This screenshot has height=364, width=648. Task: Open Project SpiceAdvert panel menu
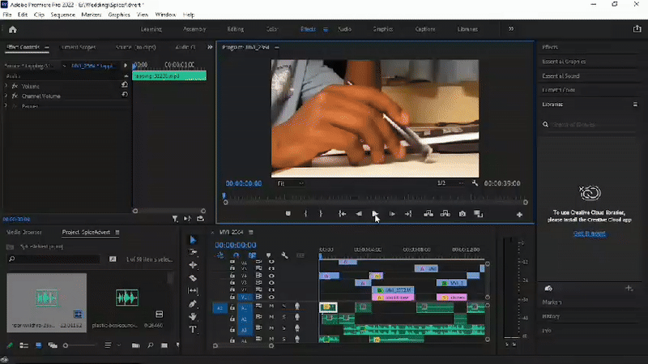117,233
